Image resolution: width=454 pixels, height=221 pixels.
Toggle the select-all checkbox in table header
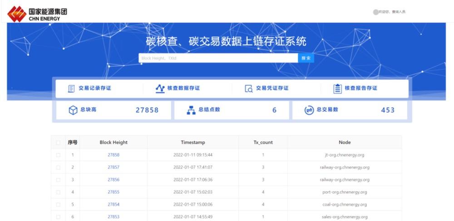click(x=58, y=142)
